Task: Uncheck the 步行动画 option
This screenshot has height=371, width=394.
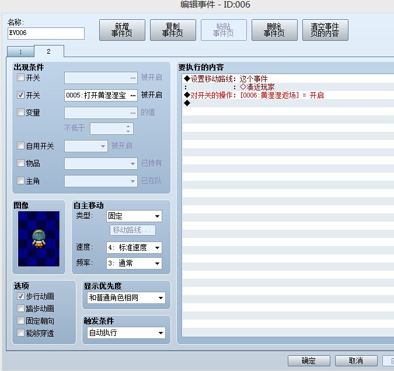Action: tap(20, 296)
